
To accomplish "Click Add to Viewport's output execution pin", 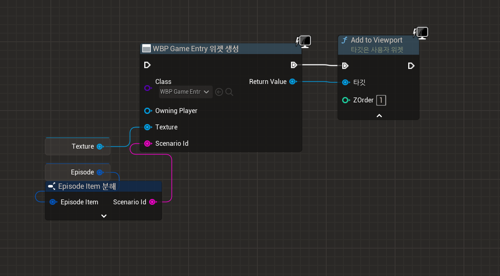I will click(411, 66).
